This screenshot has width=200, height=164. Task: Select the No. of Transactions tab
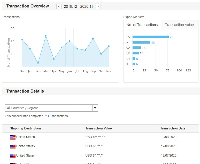click(142, 25)
